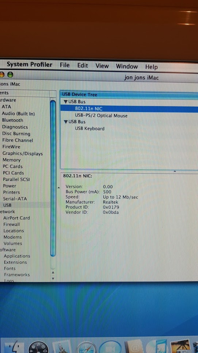Select the Software section heading
This screenshot has width=198, height=353.
[x=8, y=250]
